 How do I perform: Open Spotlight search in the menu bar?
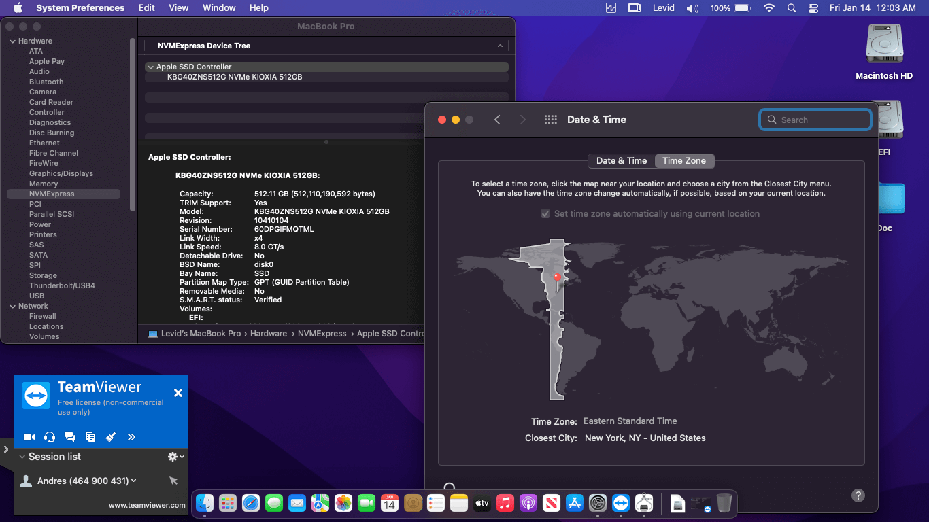click(792, 8)
